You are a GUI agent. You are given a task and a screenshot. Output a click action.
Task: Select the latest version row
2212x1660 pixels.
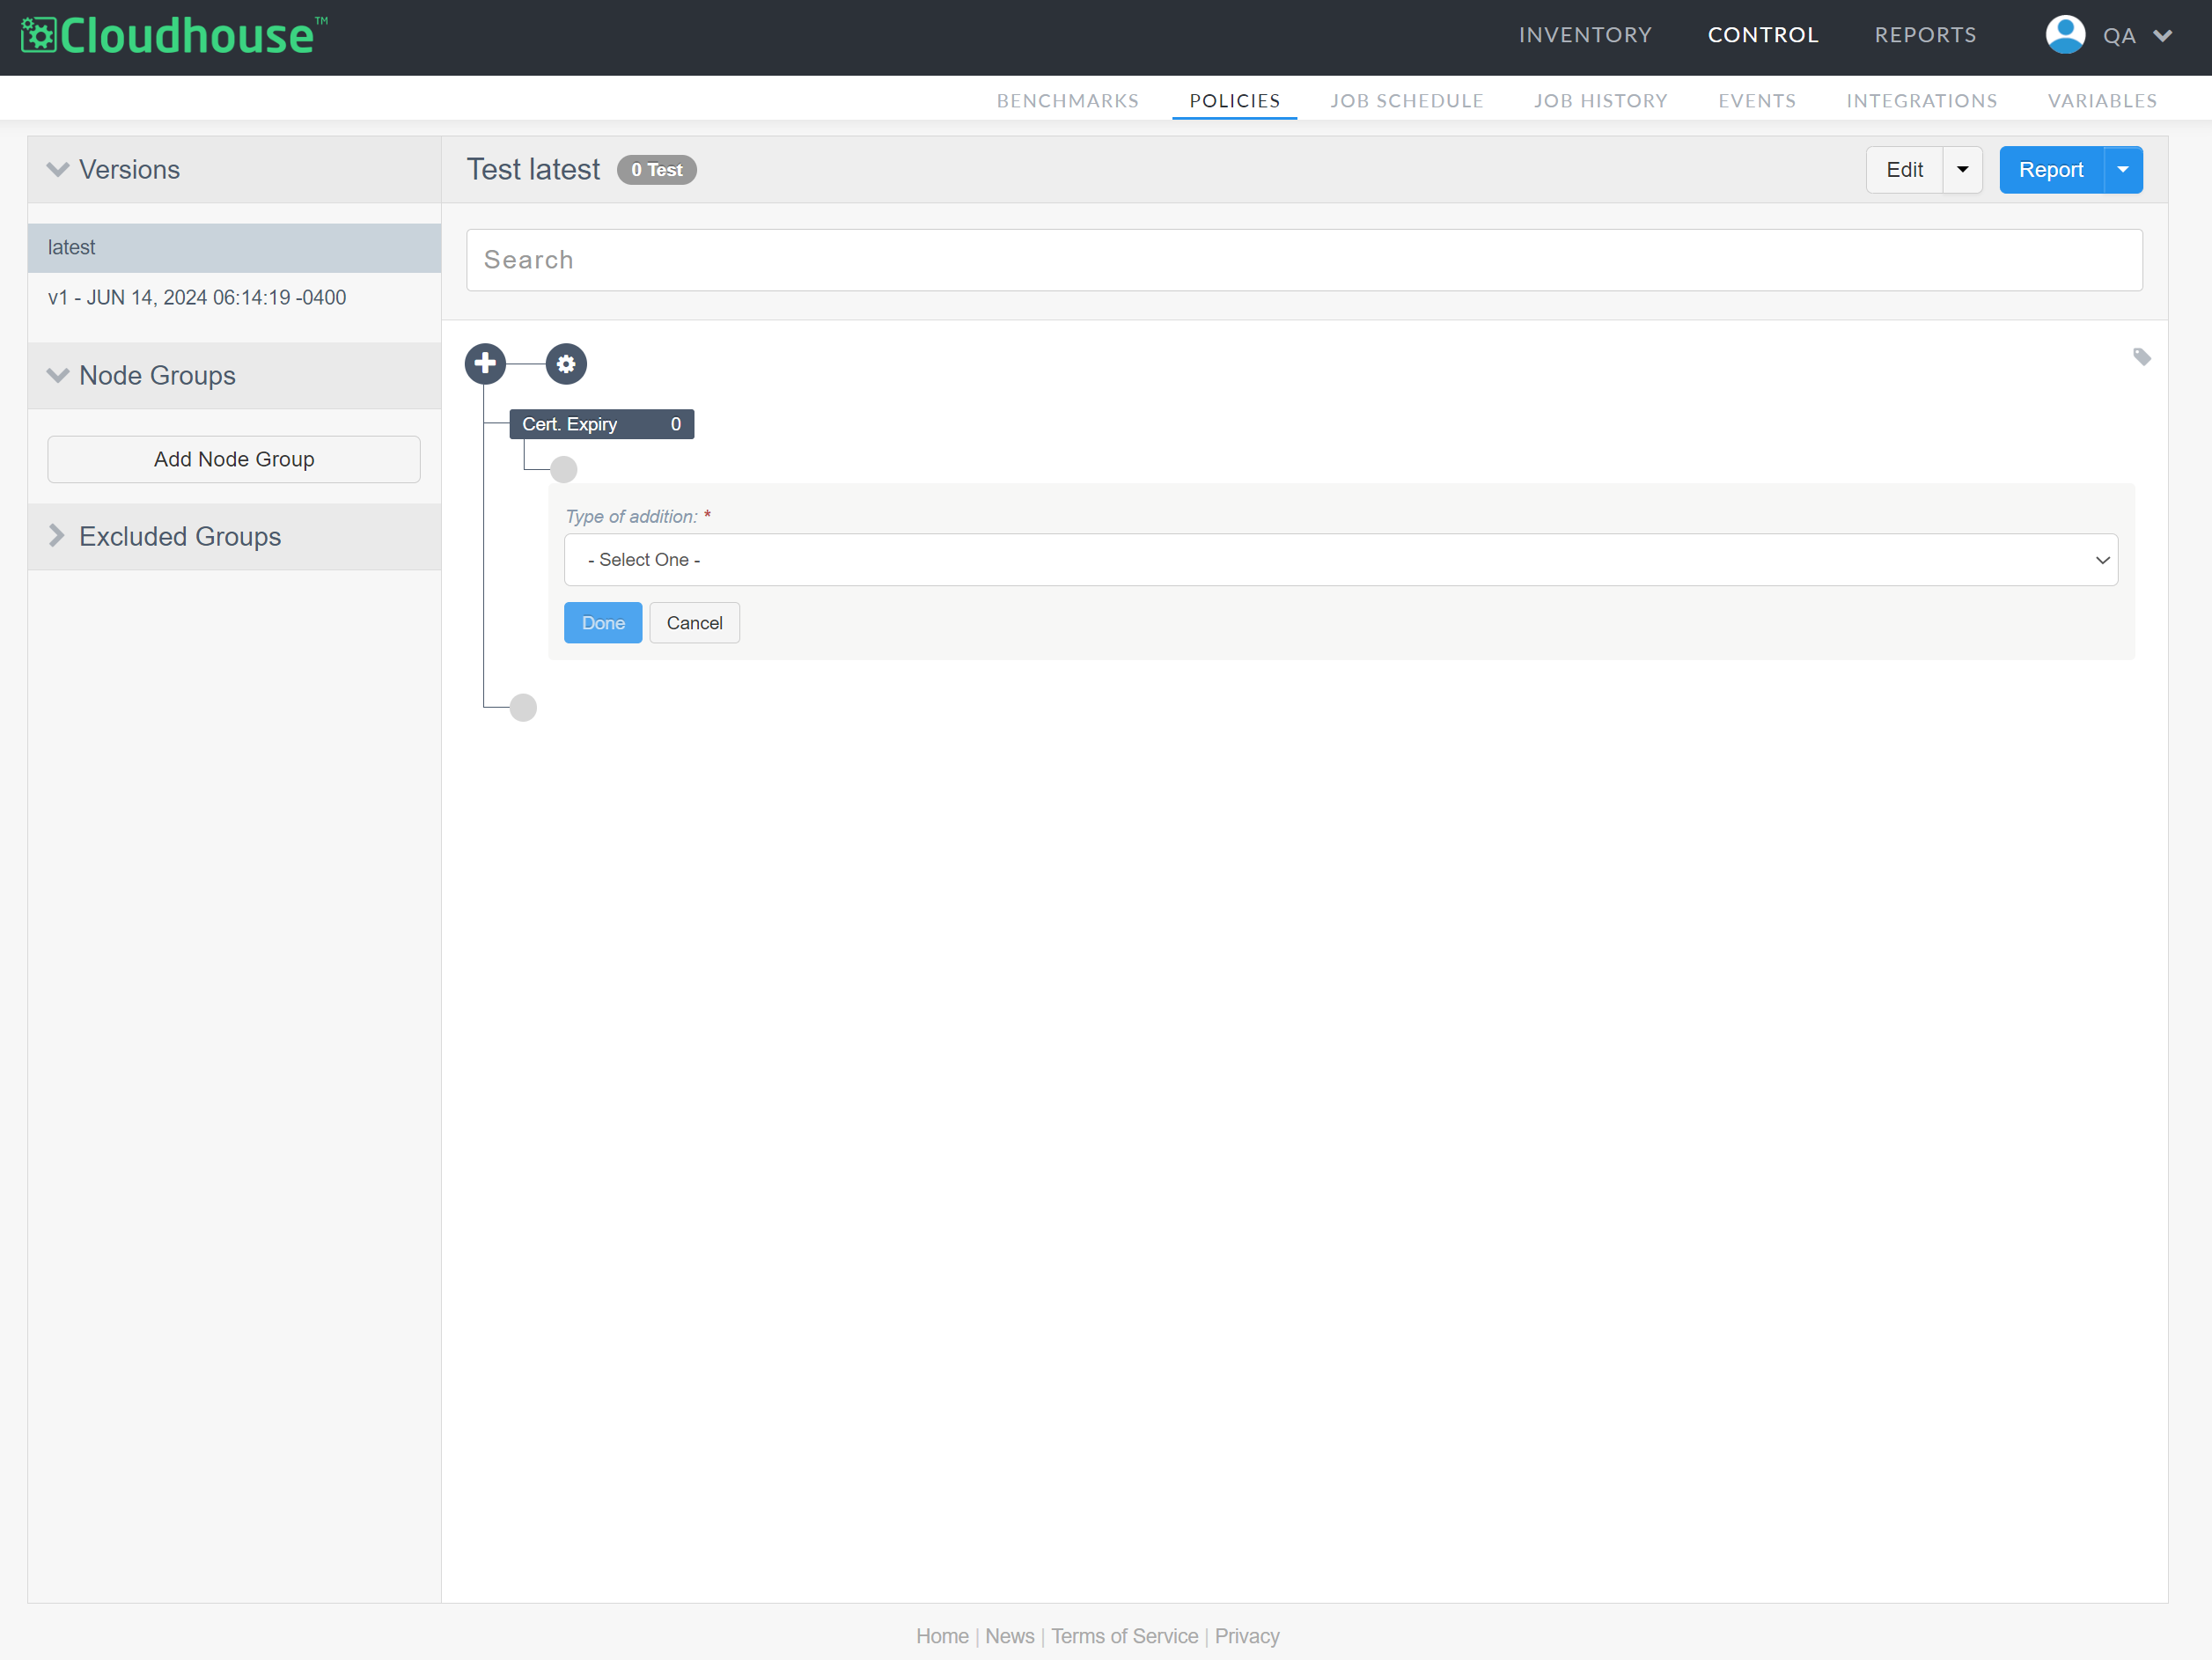(x=234, y=248)
